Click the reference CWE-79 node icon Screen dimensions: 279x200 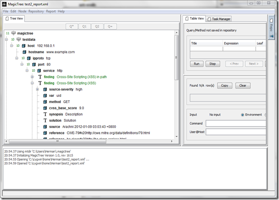(x=45, y=133)
